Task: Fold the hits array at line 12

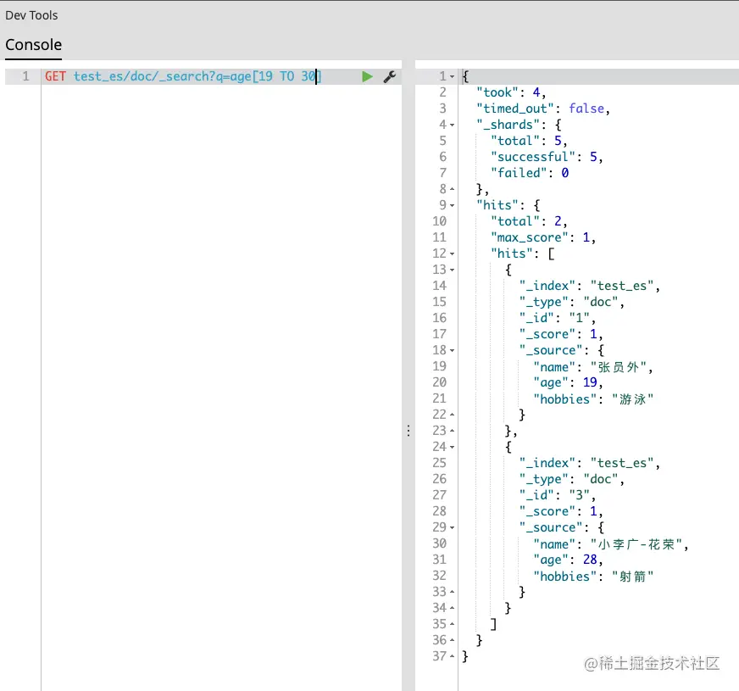Action: (452, 254)
